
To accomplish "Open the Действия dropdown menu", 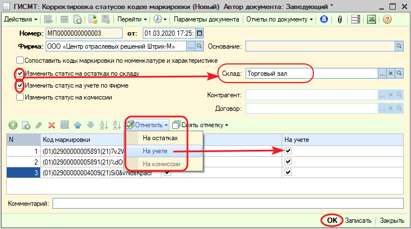I will [x=20, y=19].
